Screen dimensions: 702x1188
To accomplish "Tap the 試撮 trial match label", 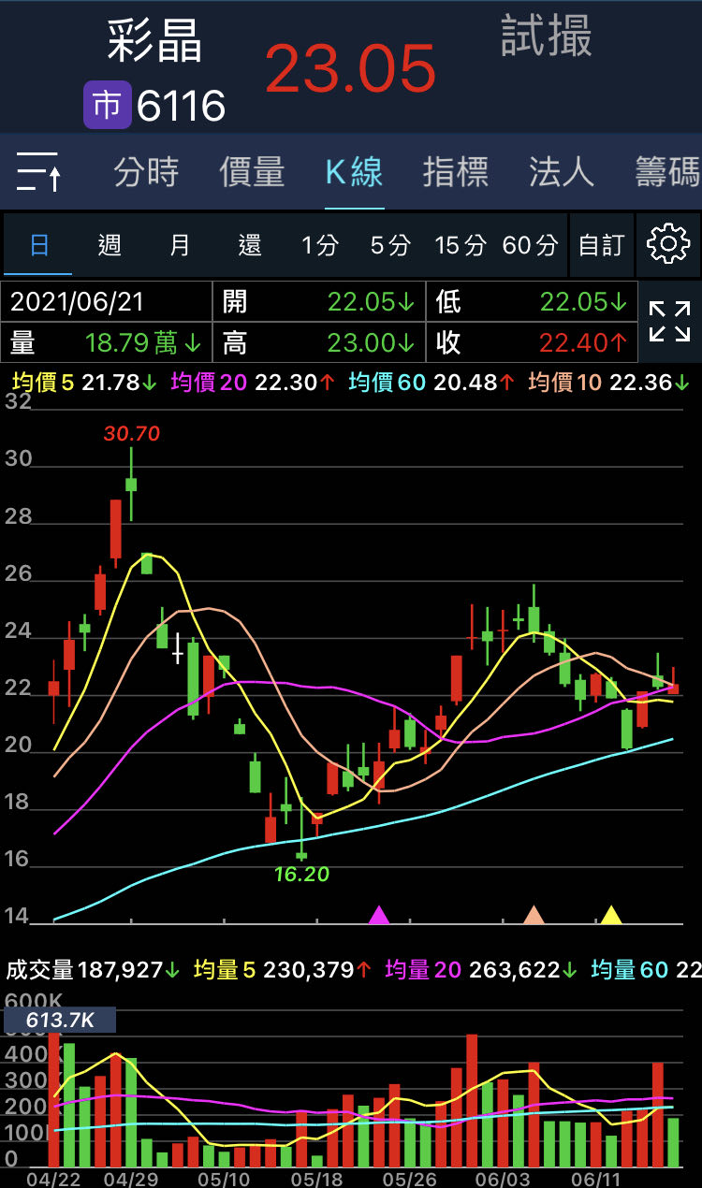I will tap(547, 37).
